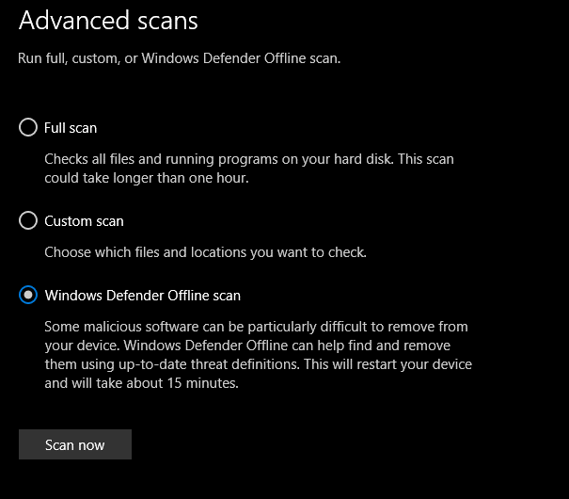Click the 'Custom scan' option label
This screenshot has width=569, height=499.
(x=84, y=221)
